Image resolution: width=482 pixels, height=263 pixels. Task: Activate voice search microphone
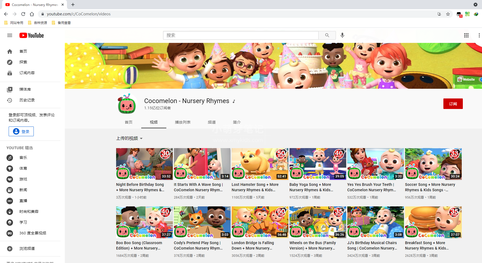pos(342,35)
